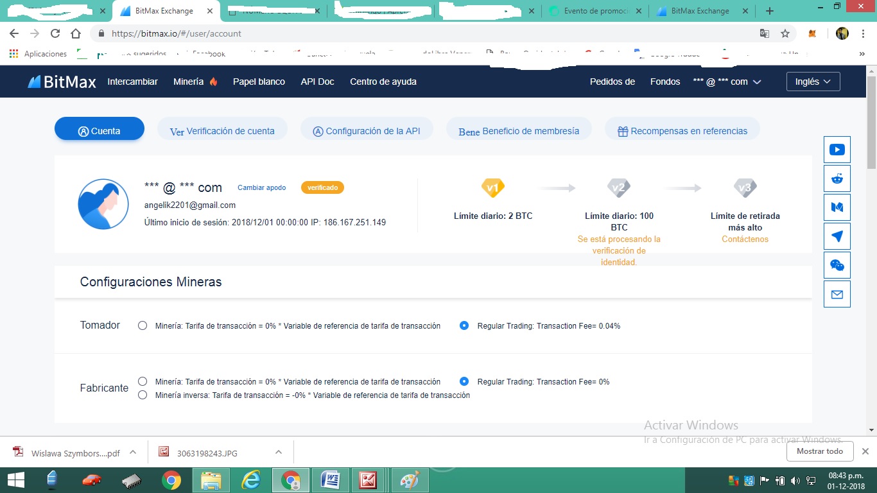Open Fondos in the navigation bar
Screen dimensions: 877x493
(665, 82)
